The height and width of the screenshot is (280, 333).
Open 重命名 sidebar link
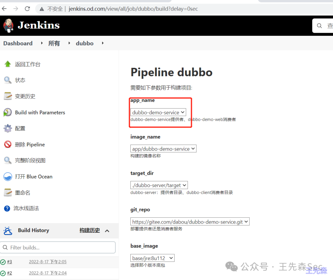coord(23,193)
